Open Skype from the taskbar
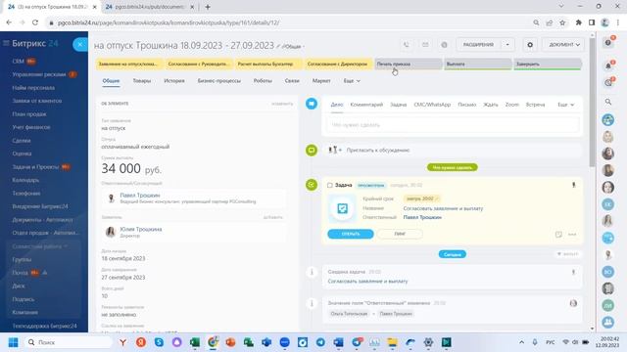 [x=159, y=342]
